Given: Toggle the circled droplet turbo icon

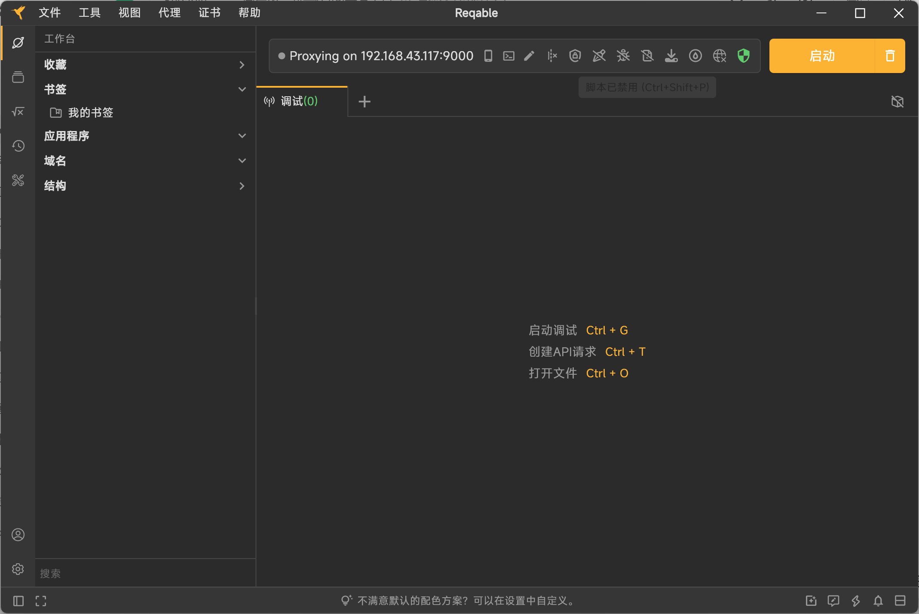Looking at the screenshot, I should click(695, 56).
